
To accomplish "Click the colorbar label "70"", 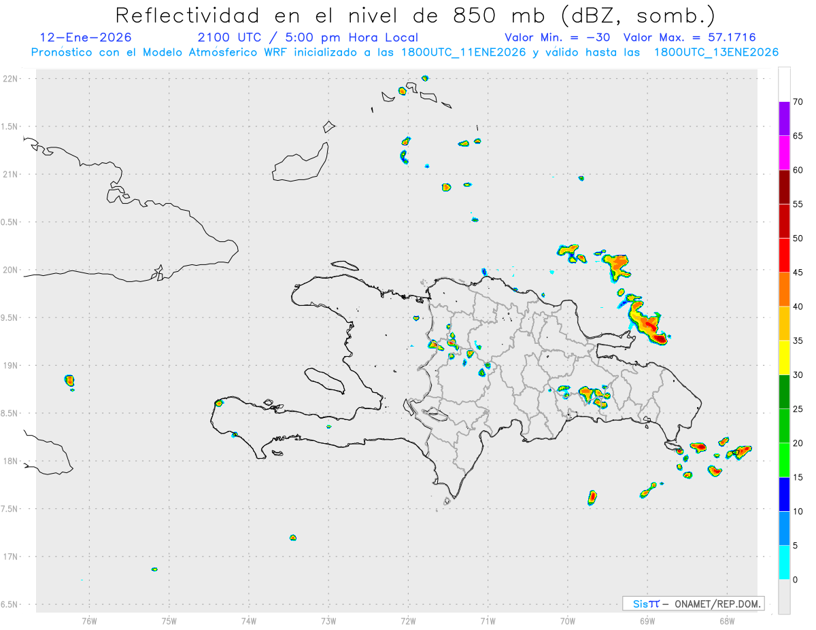I will coord(798,101).
